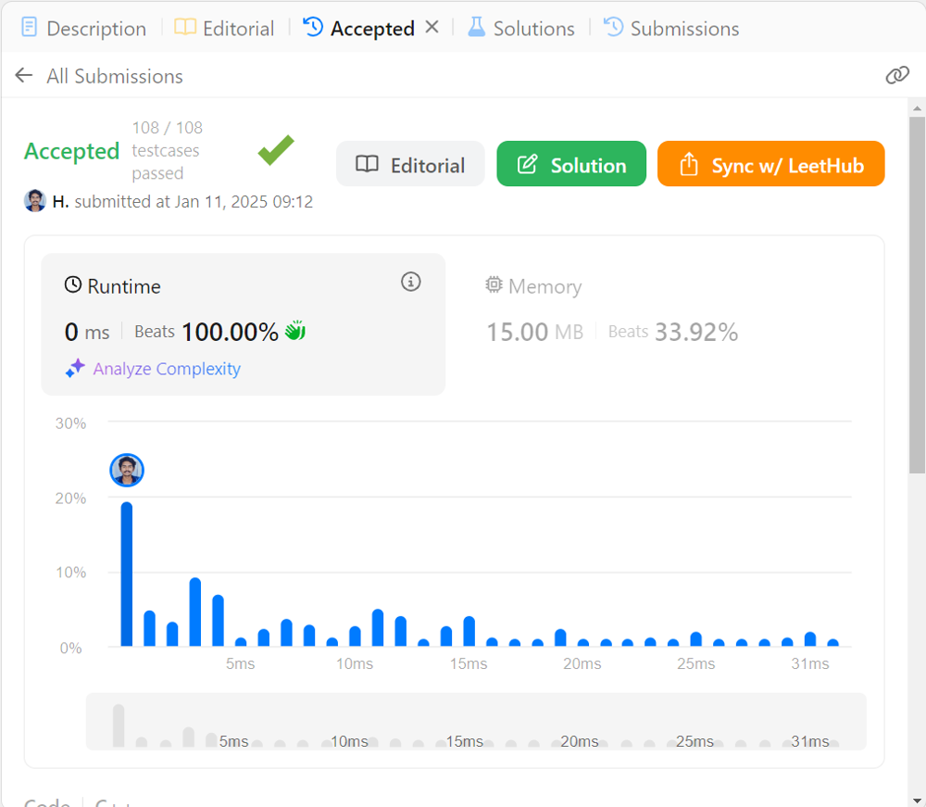Click the avatar marker above the chart

[127, 470]
